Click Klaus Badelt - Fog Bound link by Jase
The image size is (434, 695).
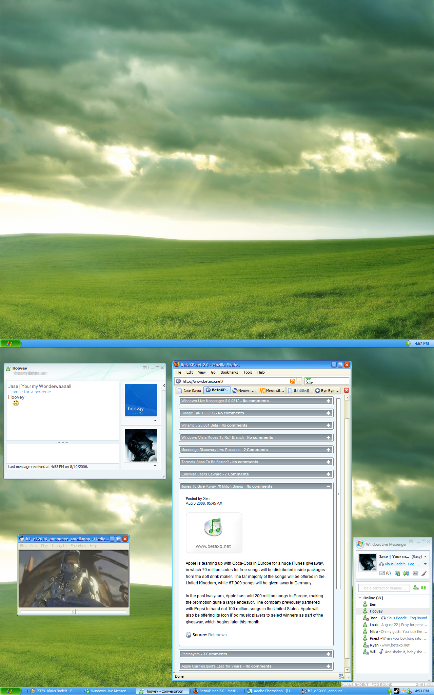pyautogui.click(x=407, y=618)
